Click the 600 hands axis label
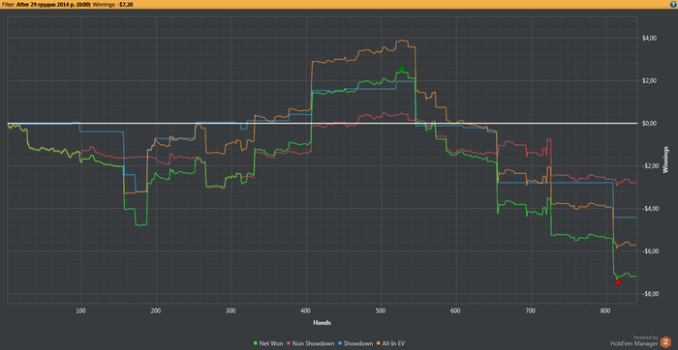The image size is (678, 350). (456, 310)
